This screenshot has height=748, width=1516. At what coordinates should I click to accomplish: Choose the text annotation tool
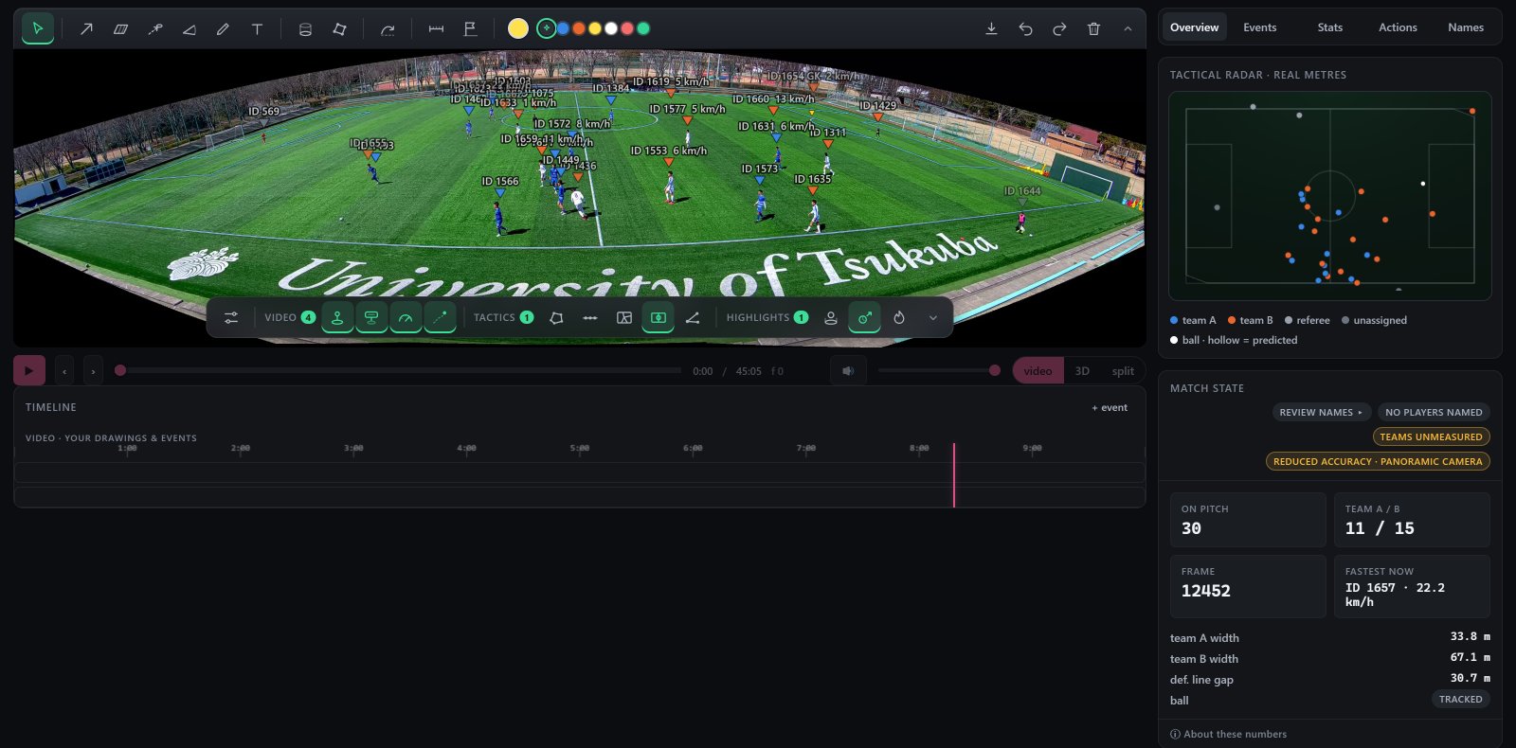(257, 28)
